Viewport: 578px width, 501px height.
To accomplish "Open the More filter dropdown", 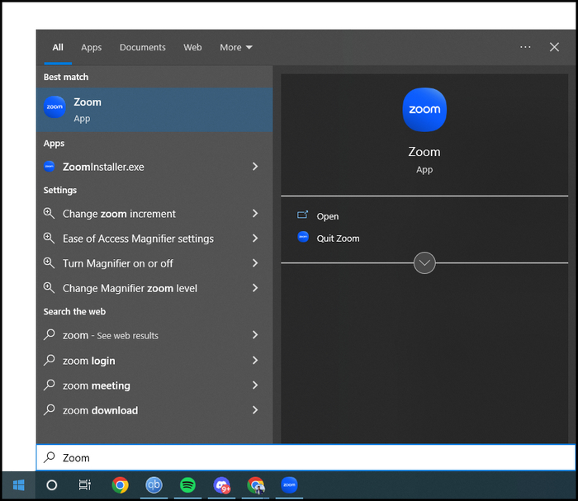I will point(236,47).
